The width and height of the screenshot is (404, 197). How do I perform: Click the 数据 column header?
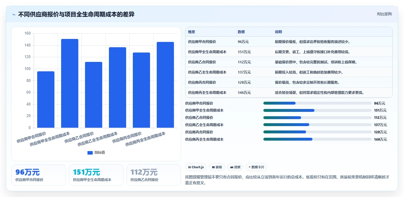(x=241, y=32)
